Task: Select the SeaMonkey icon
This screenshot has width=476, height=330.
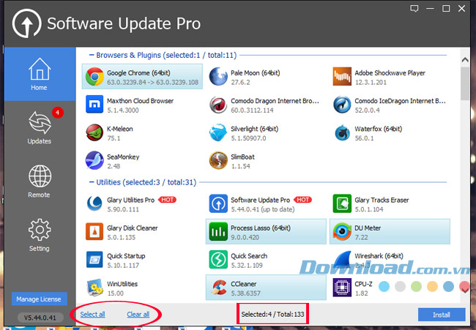Action: 94,160
